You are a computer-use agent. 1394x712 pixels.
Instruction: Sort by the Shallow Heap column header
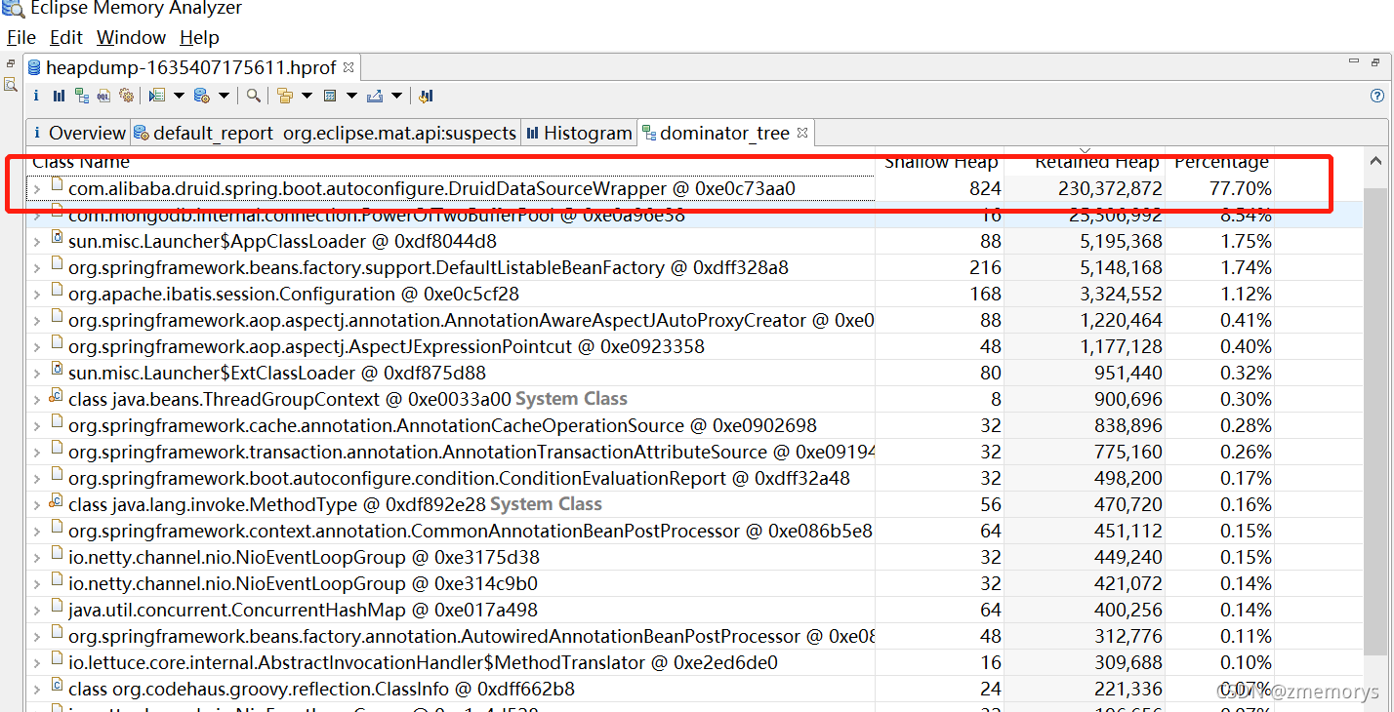pos(940,162)
